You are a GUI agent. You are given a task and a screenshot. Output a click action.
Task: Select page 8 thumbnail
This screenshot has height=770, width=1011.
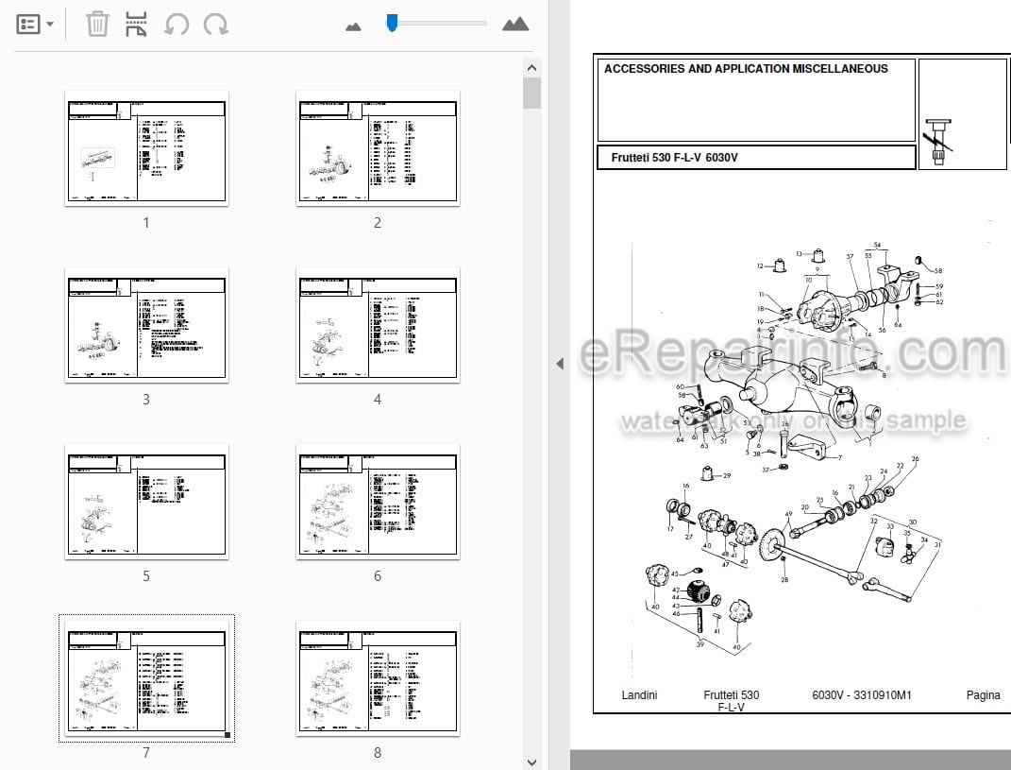pyautogui.click(x=378, y=678)
